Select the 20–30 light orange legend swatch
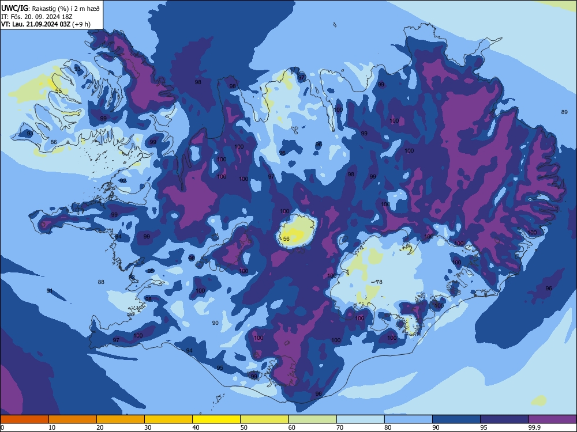The height and width of the screenshot is (432, 577). click(x=121, y=419)
